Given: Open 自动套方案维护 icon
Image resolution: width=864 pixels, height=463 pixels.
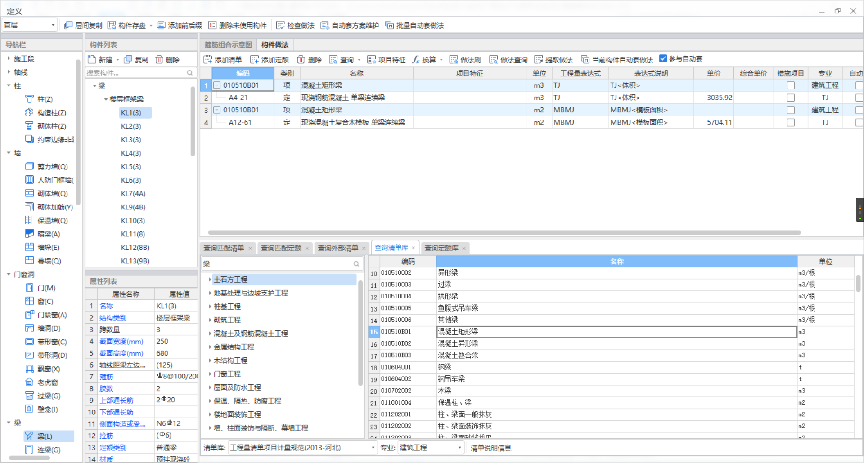Looking at the screenshot, I should click(x=325, y=25).
